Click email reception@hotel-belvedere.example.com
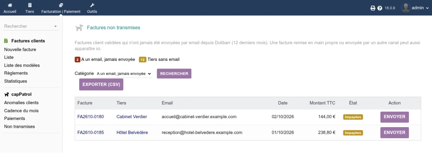The width and height of the screenshot is (432, 154). point(202,133)
